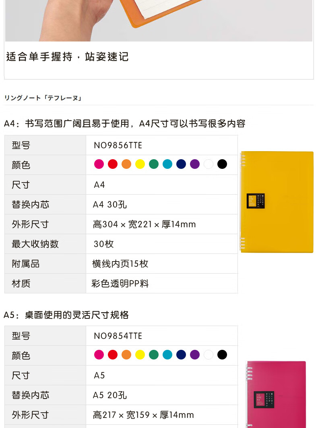Choose the yellow color dot in A4 table
The image size is (318, 428).
[x=140, y=164]
